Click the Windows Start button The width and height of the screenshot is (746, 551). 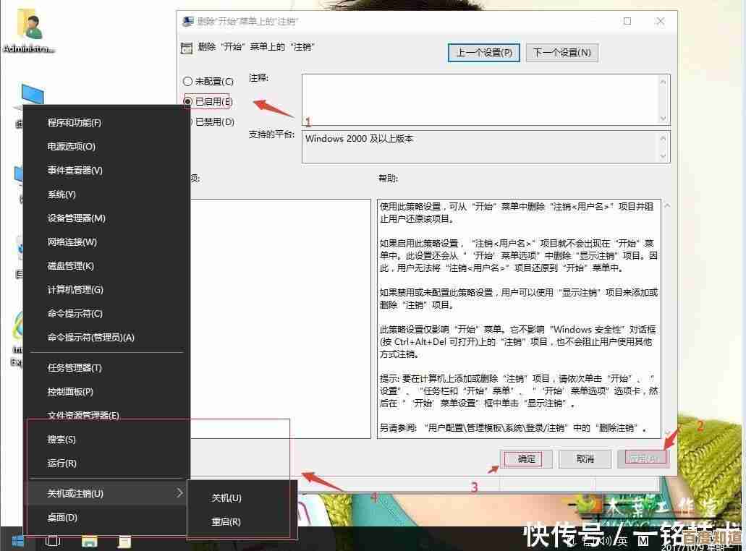pos(17,540)
